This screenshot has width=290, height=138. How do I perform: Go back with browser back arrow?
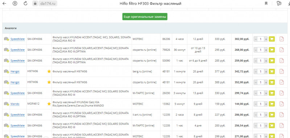4,3
